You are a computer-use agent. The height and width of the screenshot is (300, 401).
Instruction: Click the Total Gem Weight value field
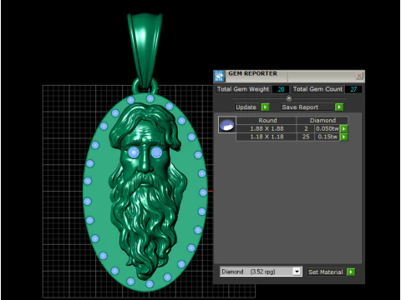(280, 89)
